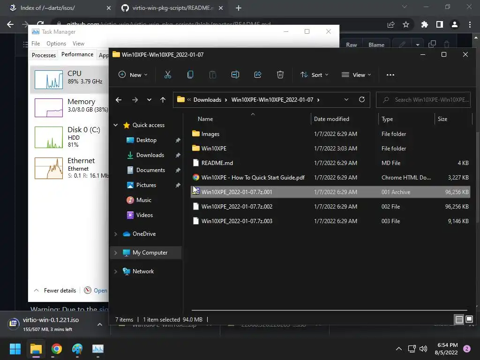This screenshot has width=480, height=360.
Task: Refresh the Explorer folder view
Action: 362,99
